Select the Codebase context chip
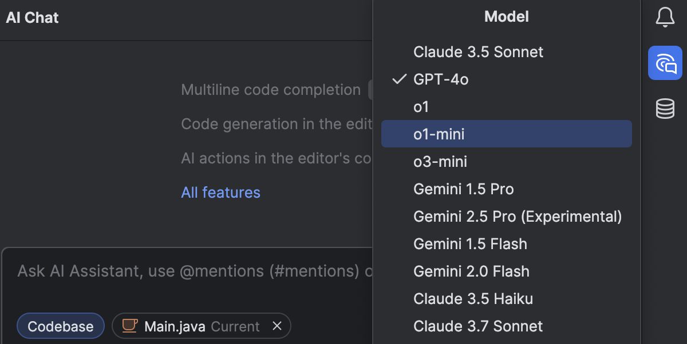This screenshot has width=687, height=344. (60, 326)
